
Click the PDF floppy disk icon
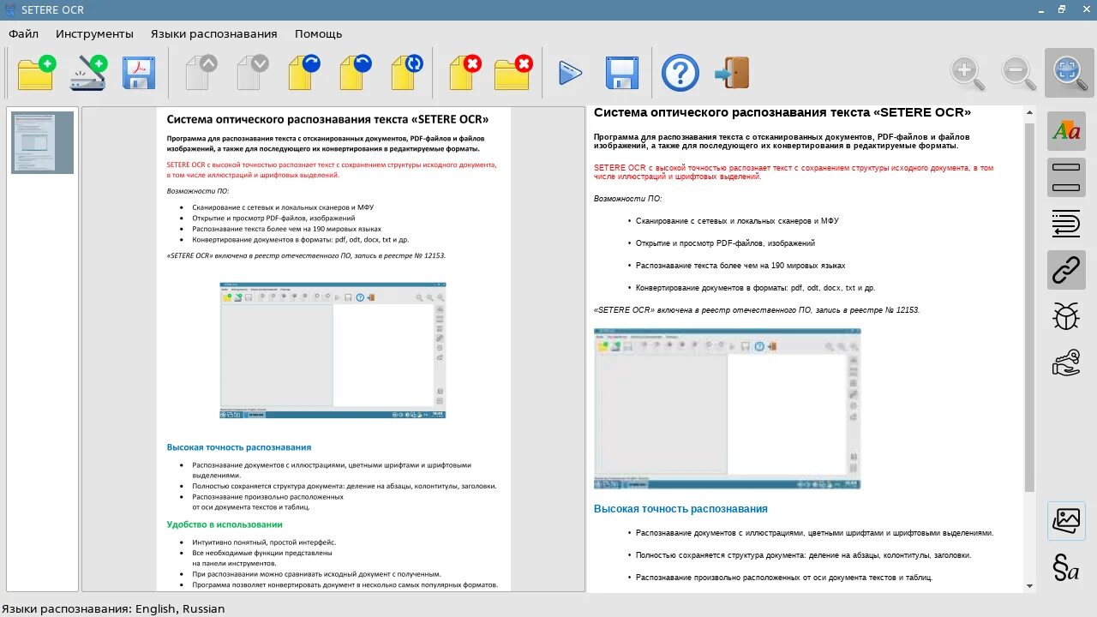[139, 73]
